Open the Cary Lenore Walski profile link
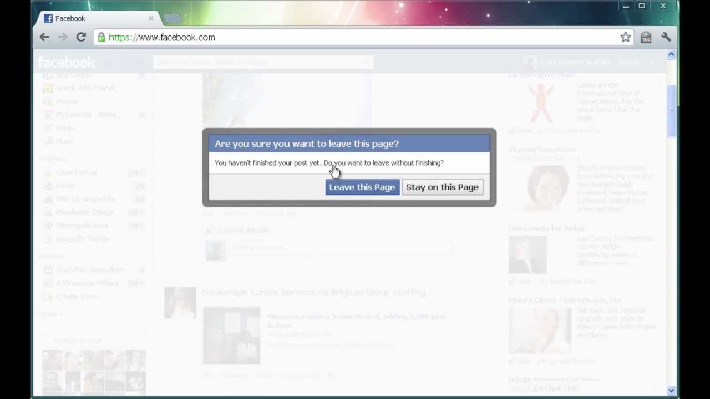 576,62
